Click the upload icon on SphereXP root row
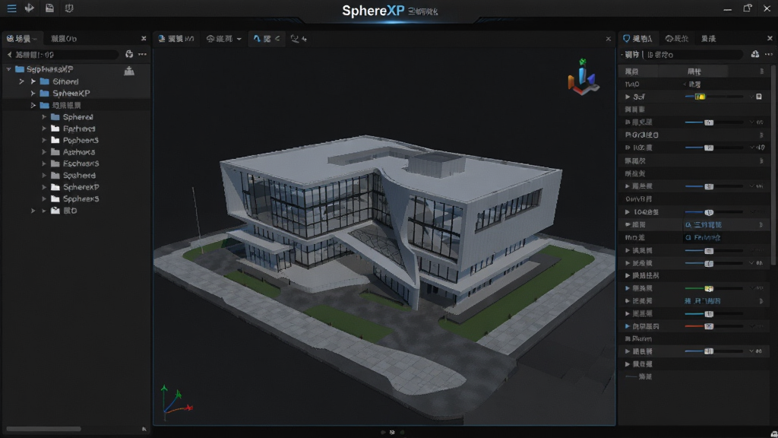This screenshot has height=438, width=778. pos(129,71)
